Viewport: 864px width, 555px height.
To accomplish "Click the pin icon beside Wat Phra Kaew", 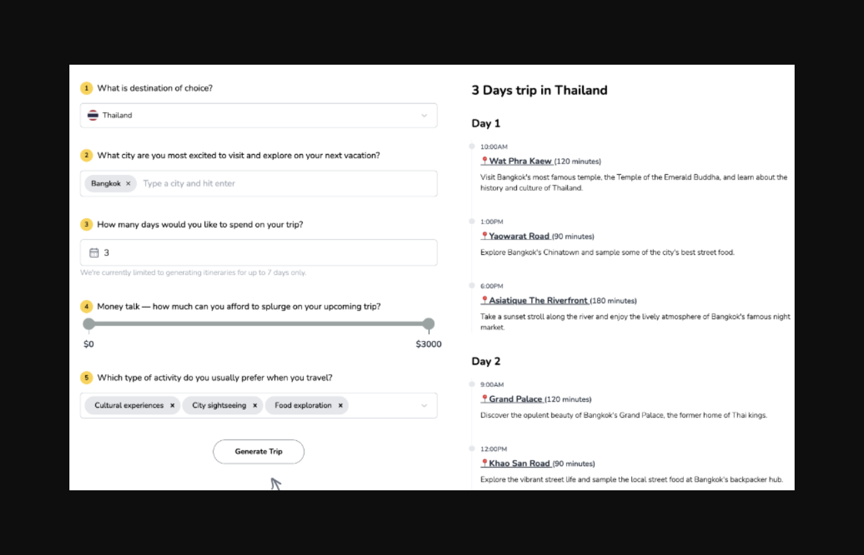I will coord(484,161).
